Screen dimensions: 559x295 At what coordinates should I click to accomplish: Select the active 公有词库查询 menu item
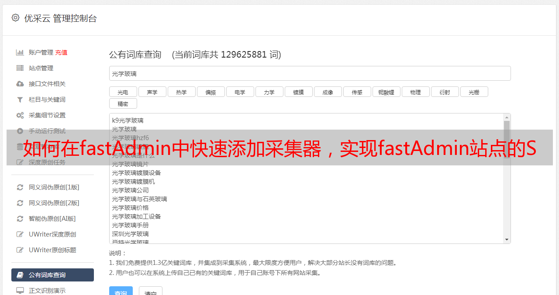point(52,275)
